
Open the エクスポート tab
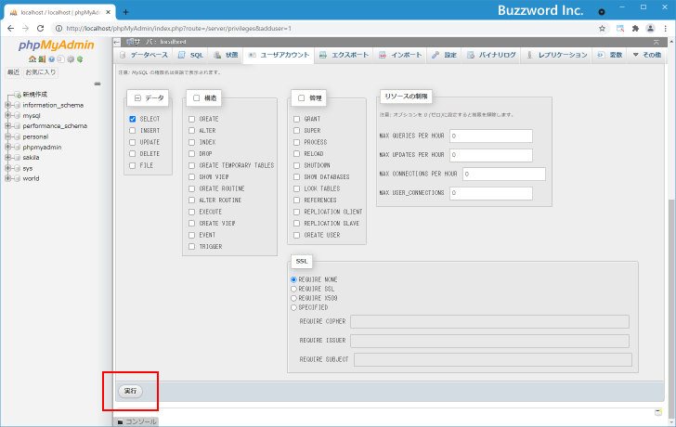click(x=344, y=55)
